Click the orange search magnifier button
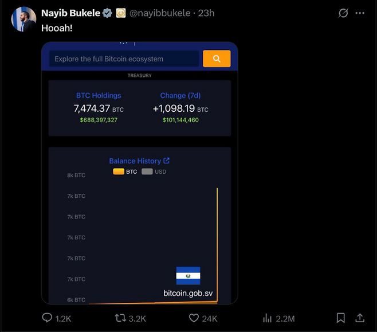The height and width of the screenshot is (332, 377). [217, 58]
